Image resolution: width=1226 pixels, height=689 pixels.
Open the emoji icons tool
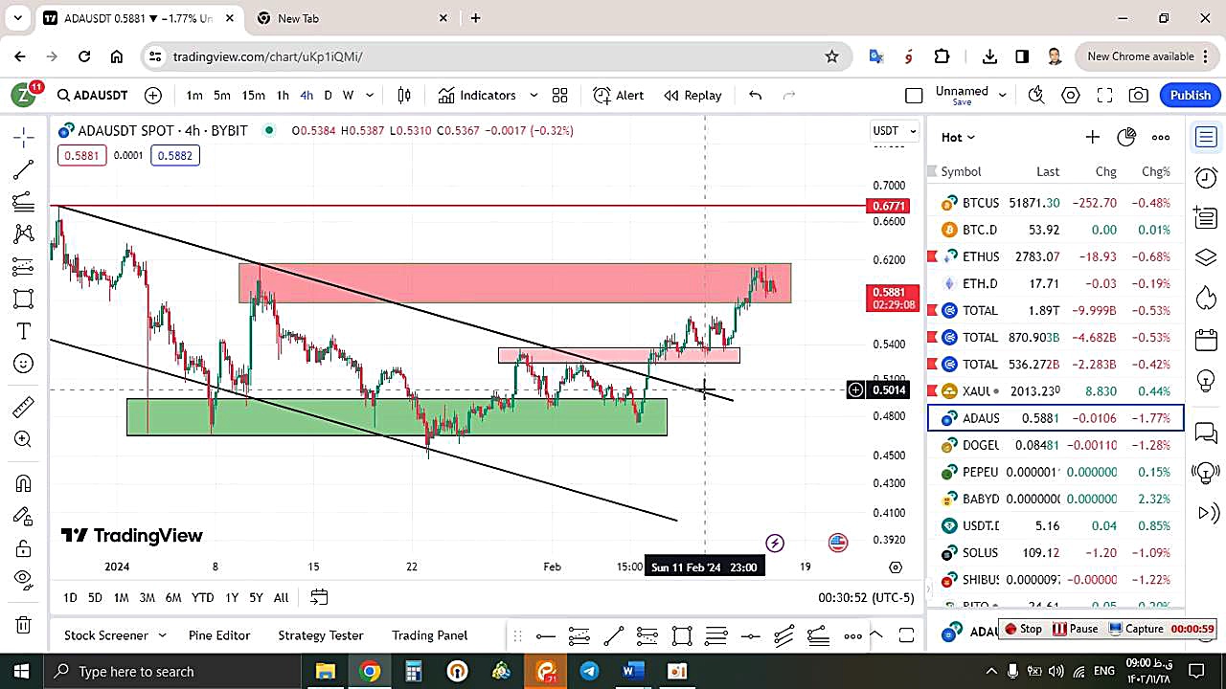[x=24, y=364]
